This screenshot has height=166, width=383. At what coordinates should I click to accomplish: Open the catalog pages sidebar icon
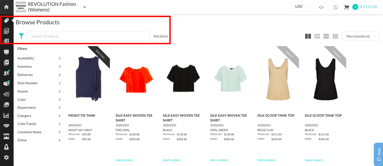pyautogui.click(x=6, y=31)
